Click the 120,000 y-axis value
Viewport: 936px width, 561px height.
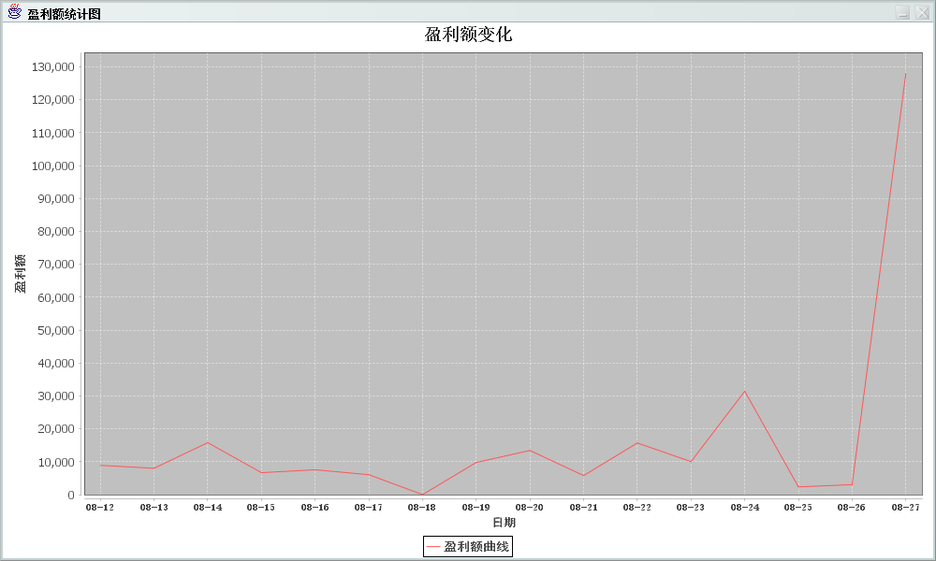point(53,99)
